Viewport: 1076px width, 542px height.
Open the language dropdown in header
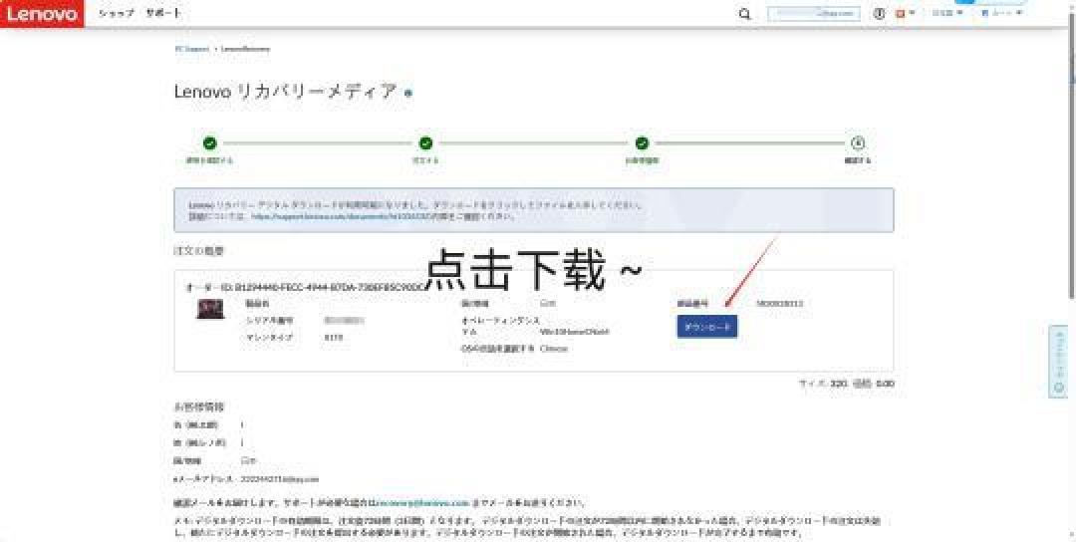click(947, 13)
